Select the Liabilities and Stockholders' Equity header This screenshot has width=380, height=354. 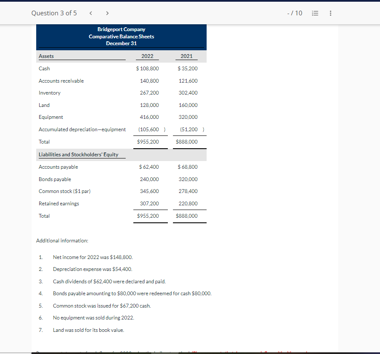[80, 154]
